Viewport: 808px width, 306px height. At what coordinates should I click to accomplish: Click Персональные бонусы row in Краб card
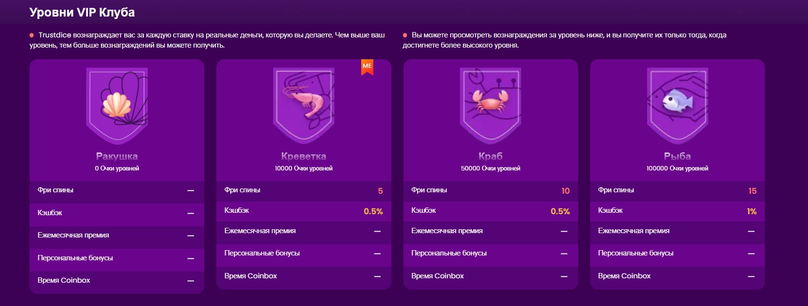tap(491, 254)
